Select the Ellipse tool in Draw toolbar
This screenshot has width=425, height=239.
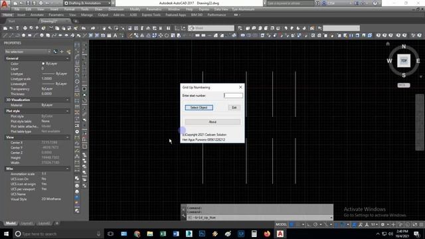[60, 35]
